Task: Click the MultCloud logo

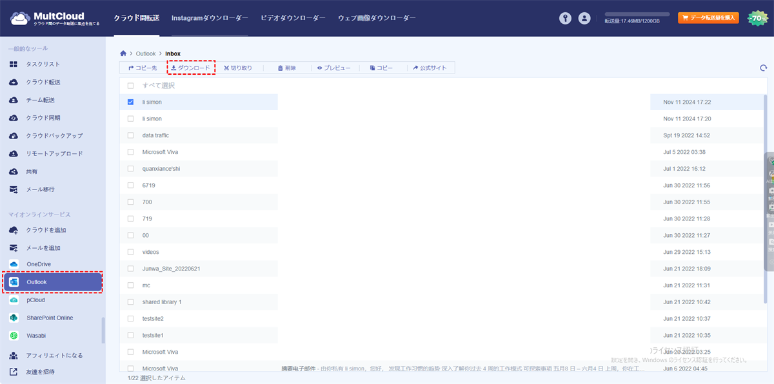Action: (54, 18)
